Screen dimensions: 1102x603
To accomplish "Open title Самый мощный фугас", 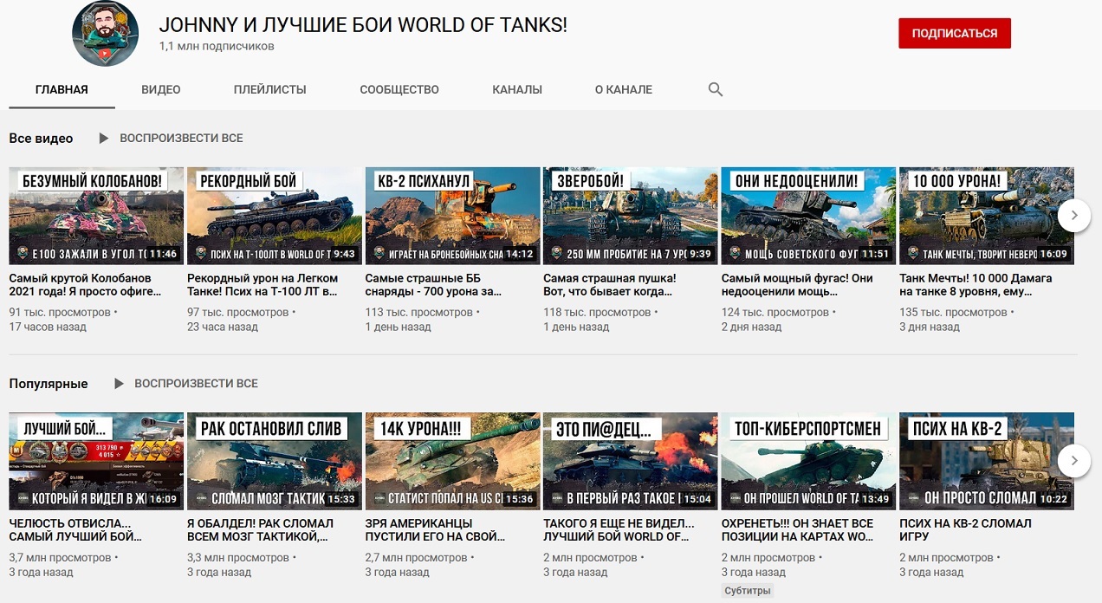I will pos(797,285).
